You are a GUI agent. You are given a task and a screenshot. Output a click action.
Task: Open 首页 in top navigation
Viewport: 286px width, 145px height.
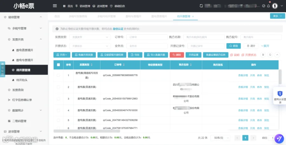68,6
